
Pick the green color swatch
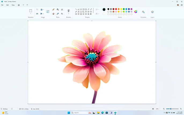(x=124, y=9)
